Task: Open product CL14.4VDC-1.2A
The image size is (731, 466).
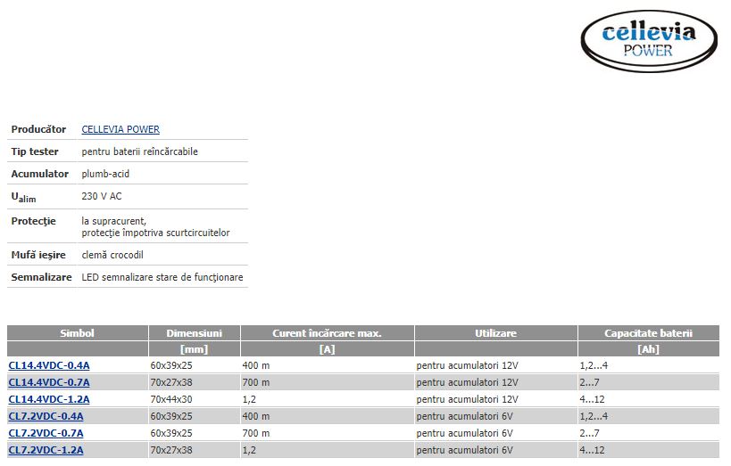Action: pyautogui.click(x=49, y=399)
